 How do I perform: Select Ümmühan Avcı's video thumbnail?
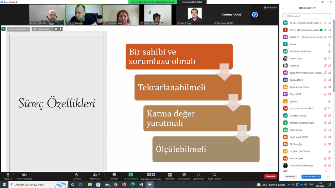click(121, 15)
